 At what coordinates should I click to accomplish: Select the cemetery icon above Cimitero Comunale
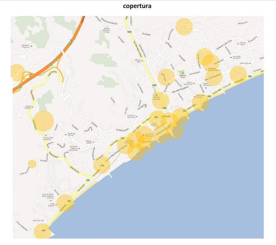pos(157,95)
